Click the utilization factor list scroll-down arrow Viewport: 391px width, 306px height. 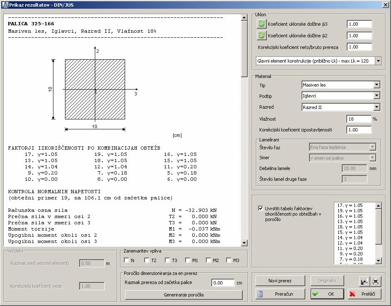click(x=378, y=260)
